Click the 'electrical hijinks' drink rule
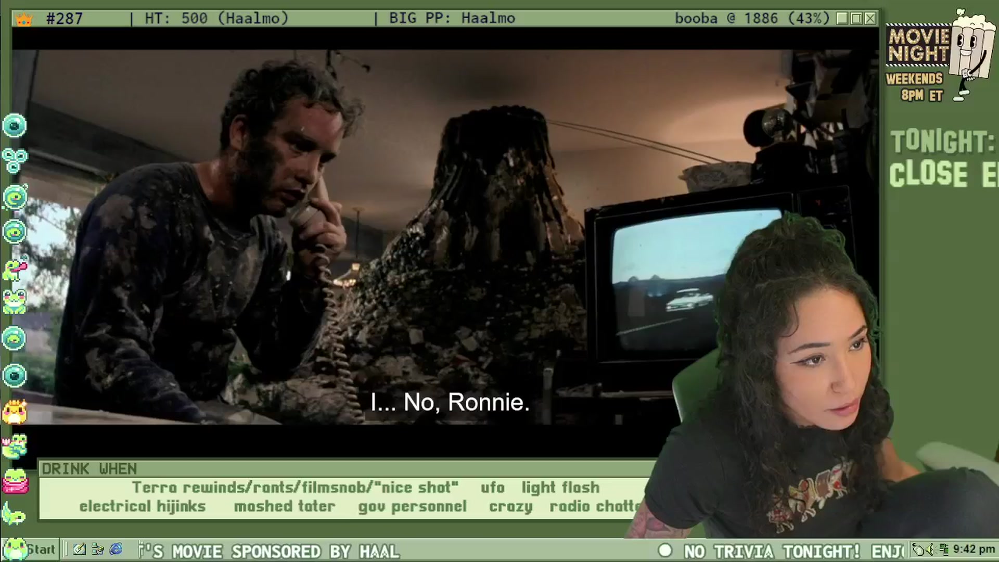The width and height of the screenshot is (999, 562). tap(143, 506)
